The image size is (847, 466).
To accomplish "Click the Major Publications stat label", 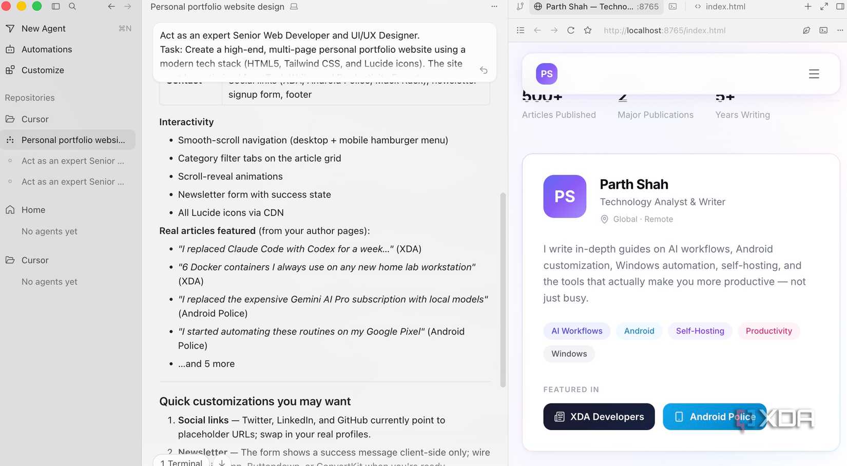I will pyautogui.click(x=656, y=115).
